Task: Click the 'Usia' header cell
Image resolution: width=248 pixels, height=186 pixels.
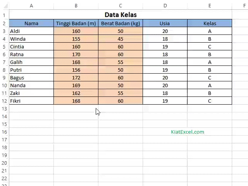Action: [165, 23]
